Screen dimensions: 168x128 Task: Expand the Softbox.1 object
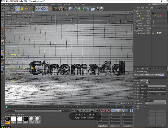click(135, 21)
